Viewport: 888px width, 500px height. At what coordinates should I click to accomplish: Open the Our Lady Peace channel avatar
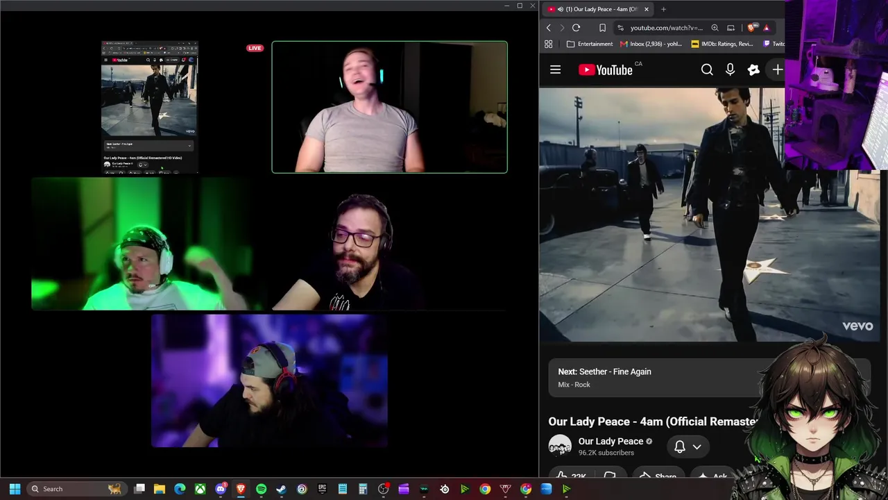coord(560,446)
